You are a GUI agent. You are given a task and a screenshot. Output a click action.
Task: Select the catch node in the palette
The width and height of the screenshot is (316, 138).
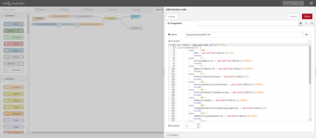tap(14, 44)
